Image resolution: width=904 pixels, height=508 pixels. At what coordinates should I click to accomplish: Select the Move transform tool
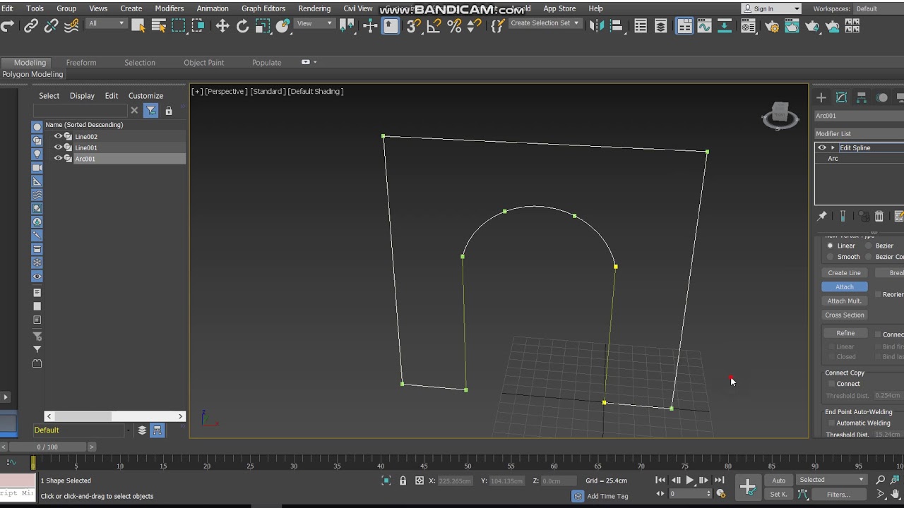[222, 26]
